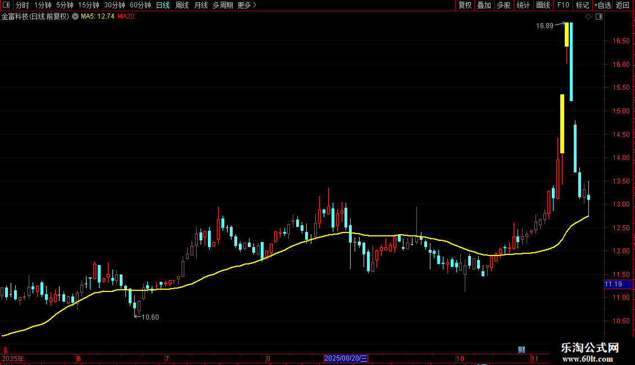The width and height of the screenshot is (635, 365).
Task: Open the 多周期 multi-period view
Action: click(223, 5)
